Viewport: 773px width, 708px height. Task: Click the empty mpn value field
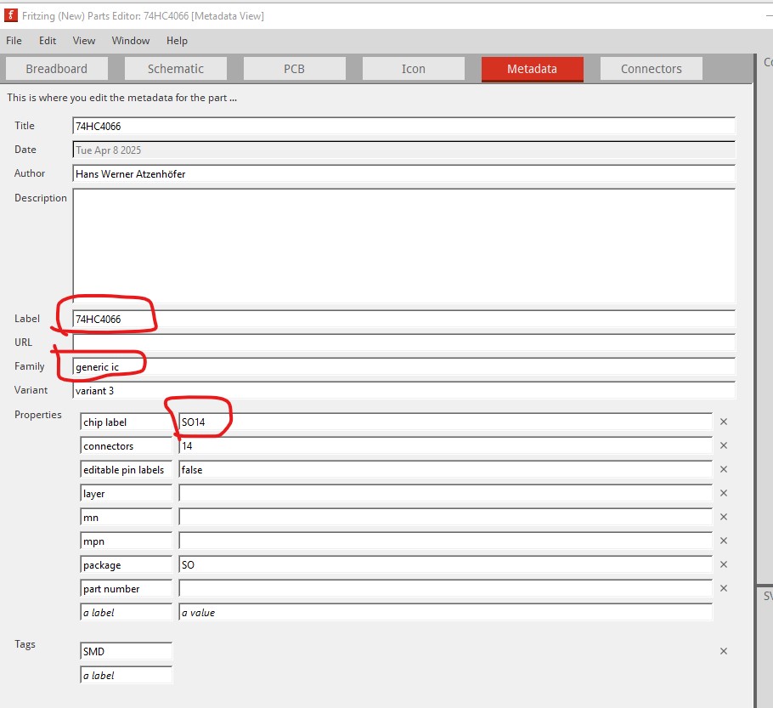coord(445,541)
